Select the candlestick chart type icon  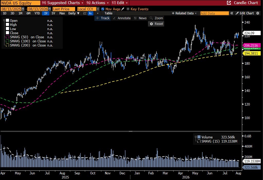point(90,13)
